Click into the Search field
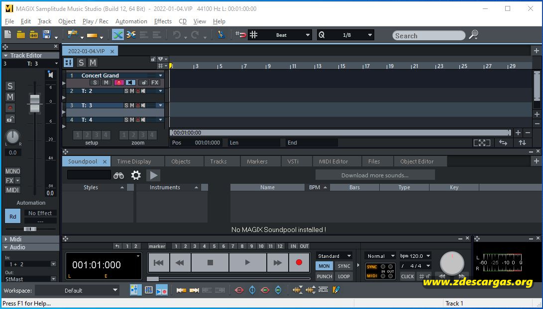 click(429, 36)
